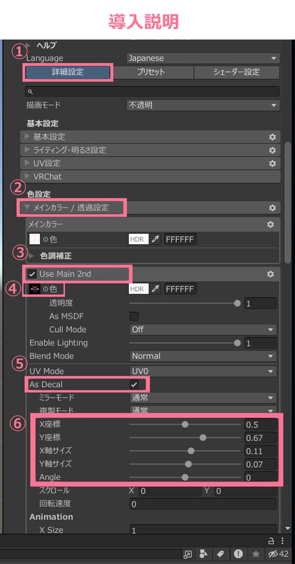Open the UV Mode dropdown set to UV0
Image resolution: width=295 pixels, height=564 pixels.
click(203, 371)
